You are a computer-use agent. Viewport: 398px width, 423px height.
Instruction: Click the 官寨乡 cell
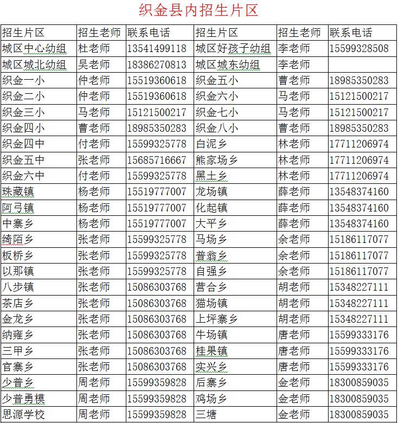pos(39,367)
